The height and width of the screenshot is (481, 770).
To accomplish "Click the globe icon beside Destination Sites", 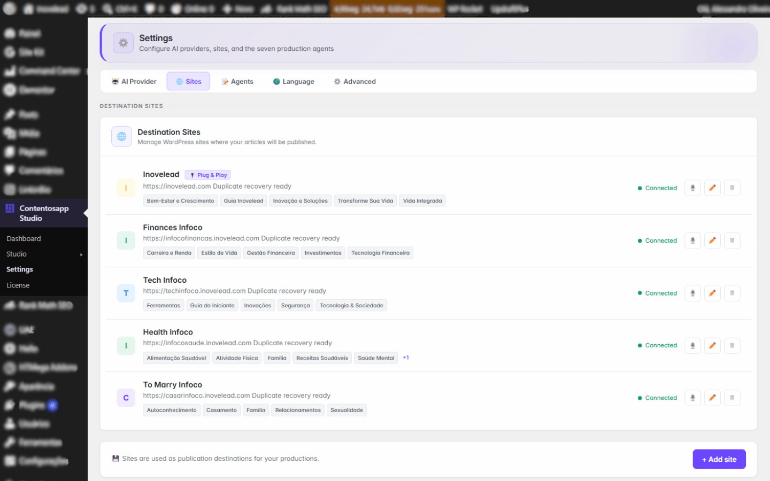I will tap(121, 136).
